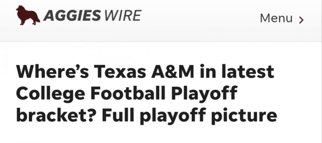Click the WIRE word in site logo
The image size is (322, 143).
[122, 15]
